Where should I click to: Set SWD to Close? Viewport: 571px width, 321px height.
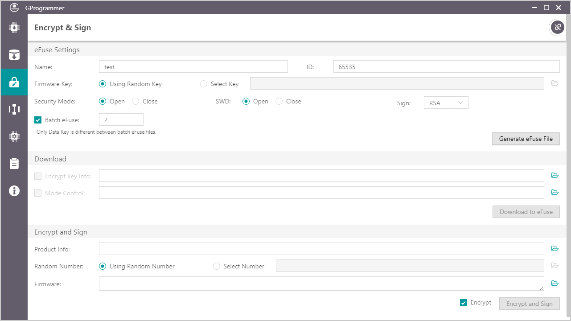(279, 101)
